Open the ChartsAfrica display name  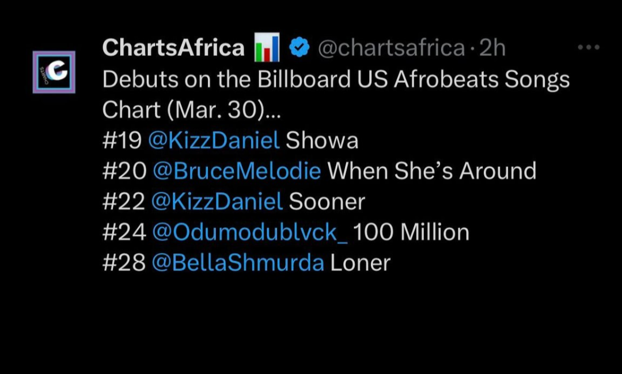[173, 48]
